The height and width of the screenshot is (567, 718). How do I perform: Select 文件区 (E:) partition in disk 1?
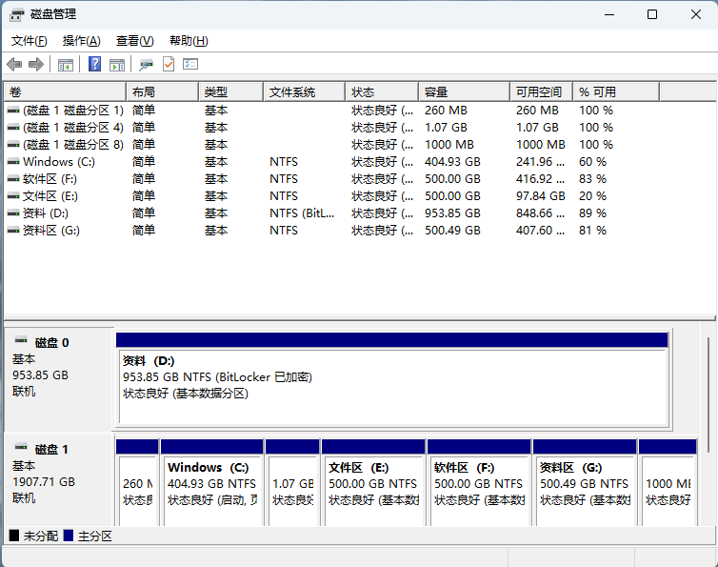coord(372,484)
